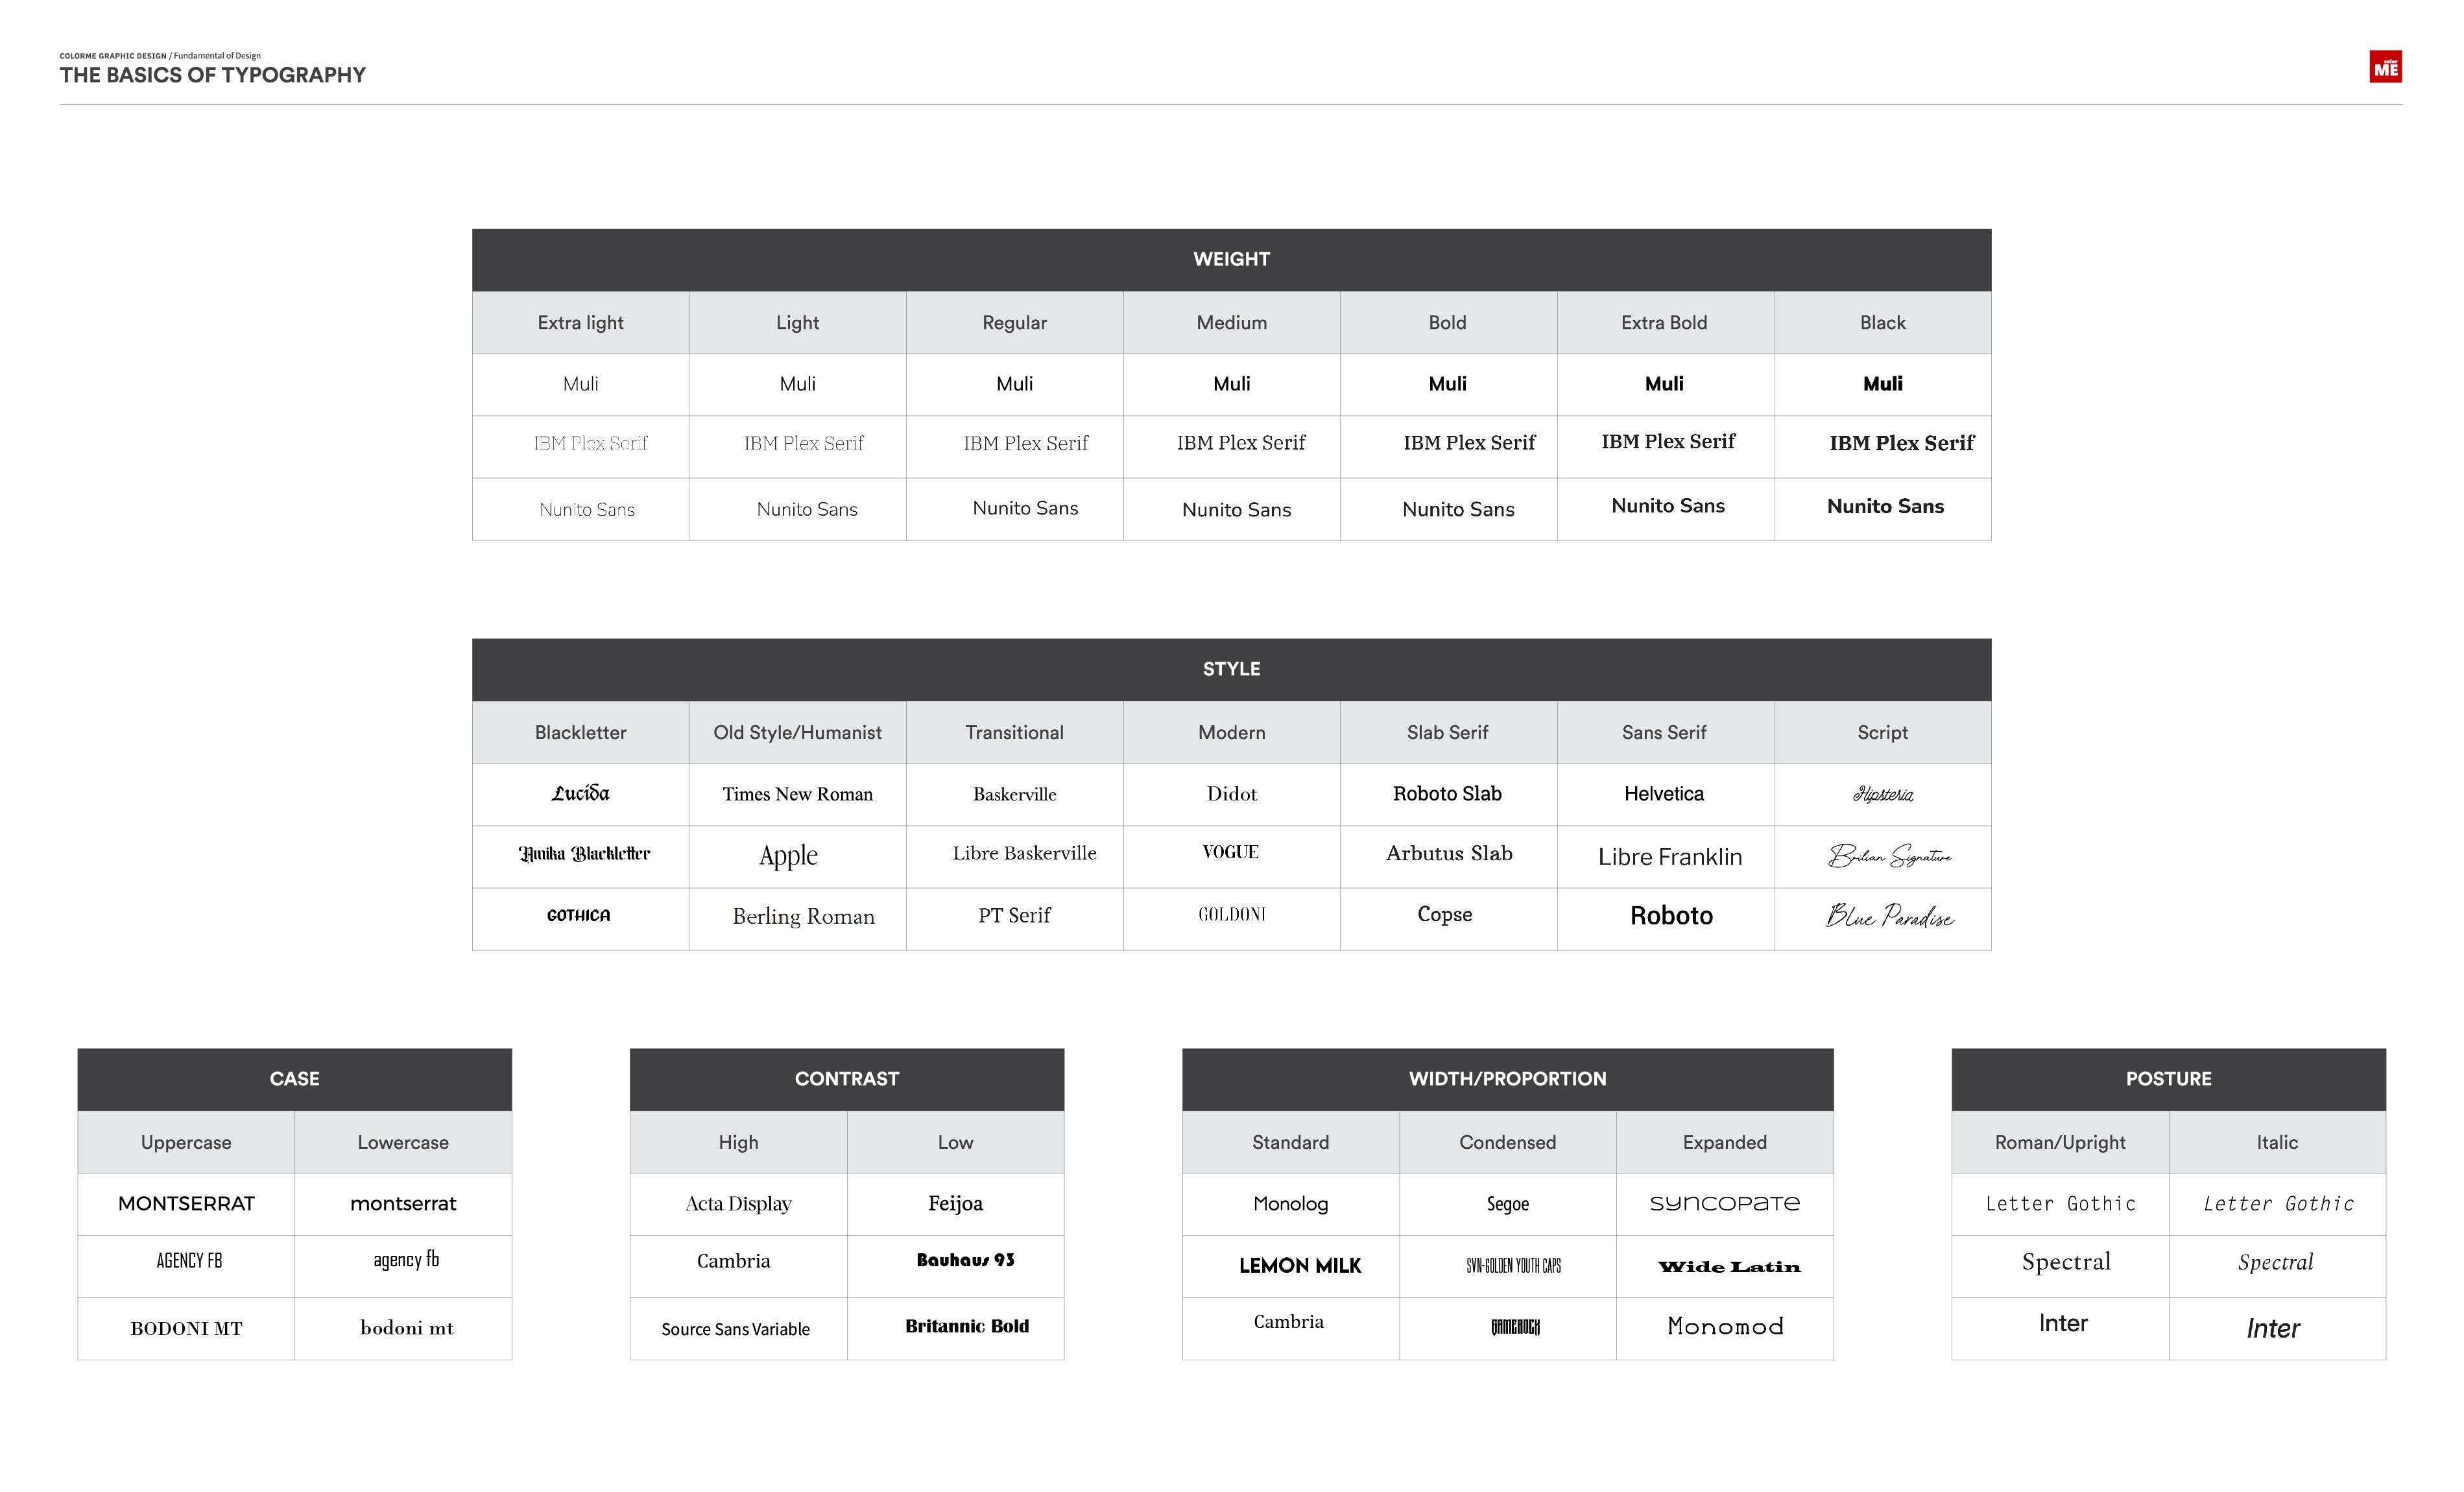Image resolution: width=2464 pixels, height=1492 pixels.
Task: Select the 'Blackletter' column heading
Action: 580,733
